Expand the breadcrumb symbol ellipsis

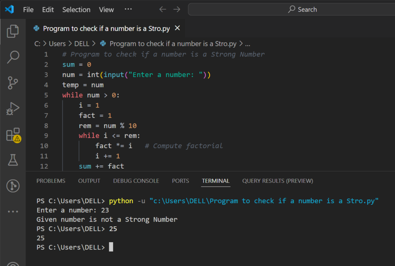click(248, 44)
